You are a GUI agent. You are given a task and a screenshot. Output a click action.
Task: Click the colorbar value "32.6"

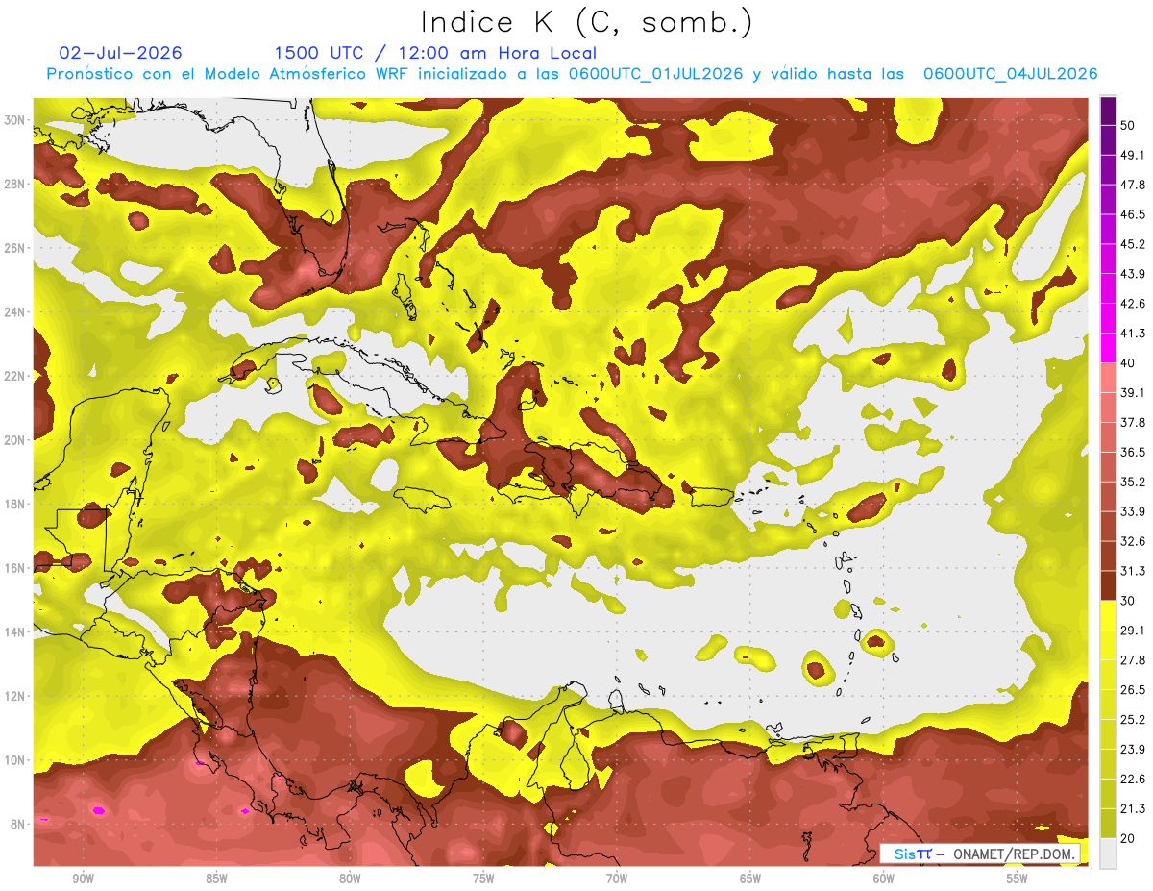click(x=1133, y=541)
